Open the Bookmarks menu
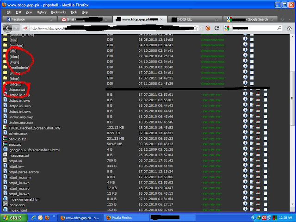The height and width of the screenshot is (222, 296). click(59, 12)
